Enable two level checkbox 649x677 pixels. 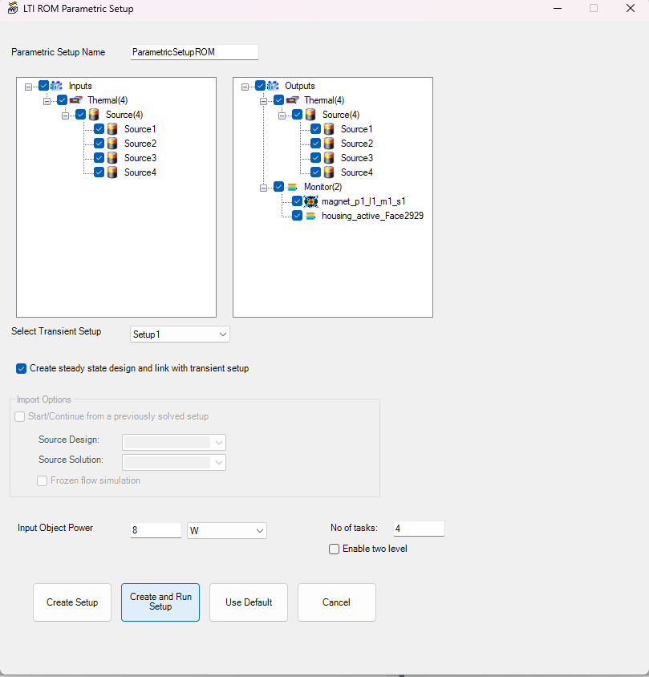335,549
